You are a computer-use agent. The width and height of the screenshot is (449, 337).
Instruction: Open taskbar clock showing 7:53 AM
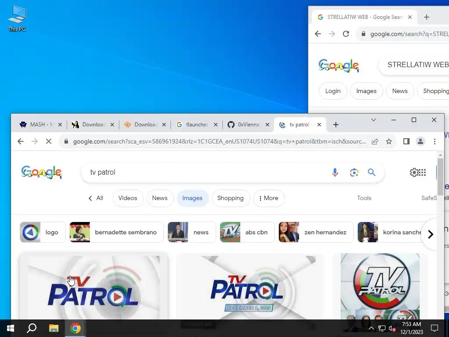[411, 328]
